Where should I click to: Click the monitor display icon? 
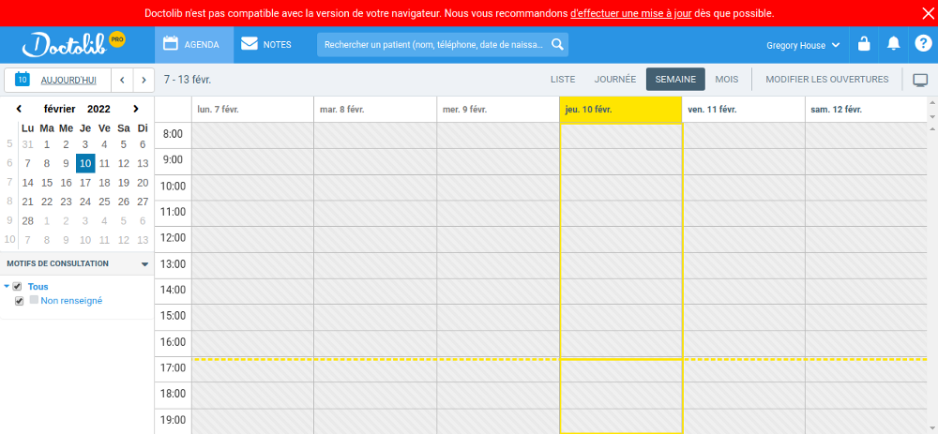point(919,80)
